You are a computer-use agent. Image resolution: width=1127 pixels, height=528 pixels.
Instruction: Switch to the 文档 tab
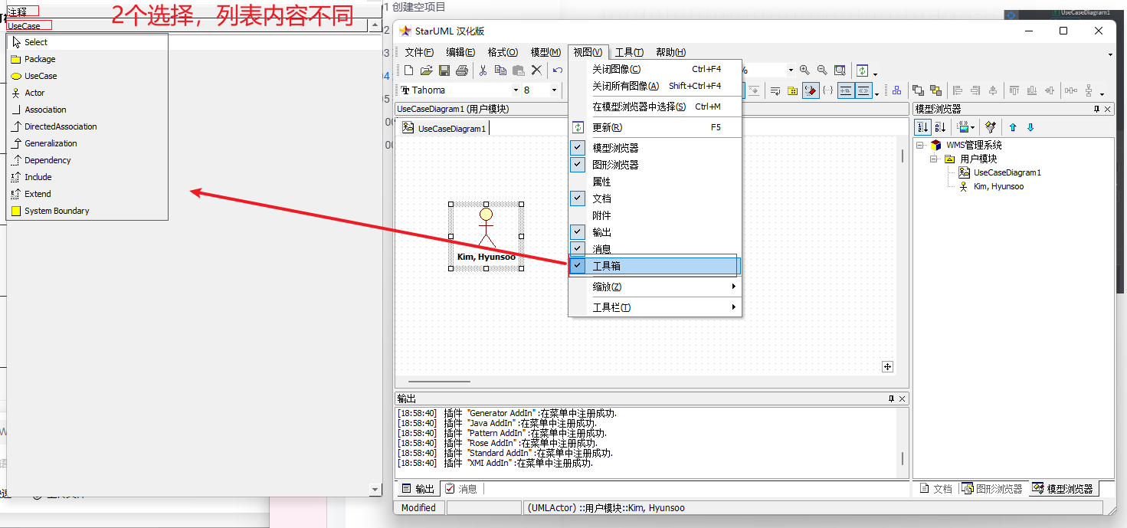[935, 488]
